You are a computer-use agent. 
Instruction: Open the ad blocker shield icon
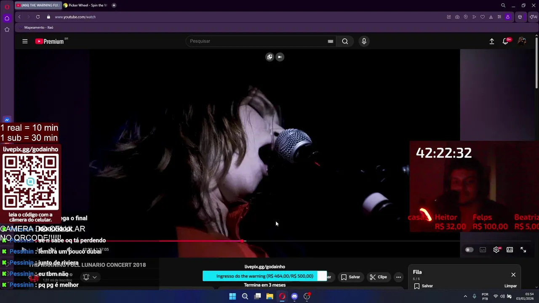pos(466,17)
